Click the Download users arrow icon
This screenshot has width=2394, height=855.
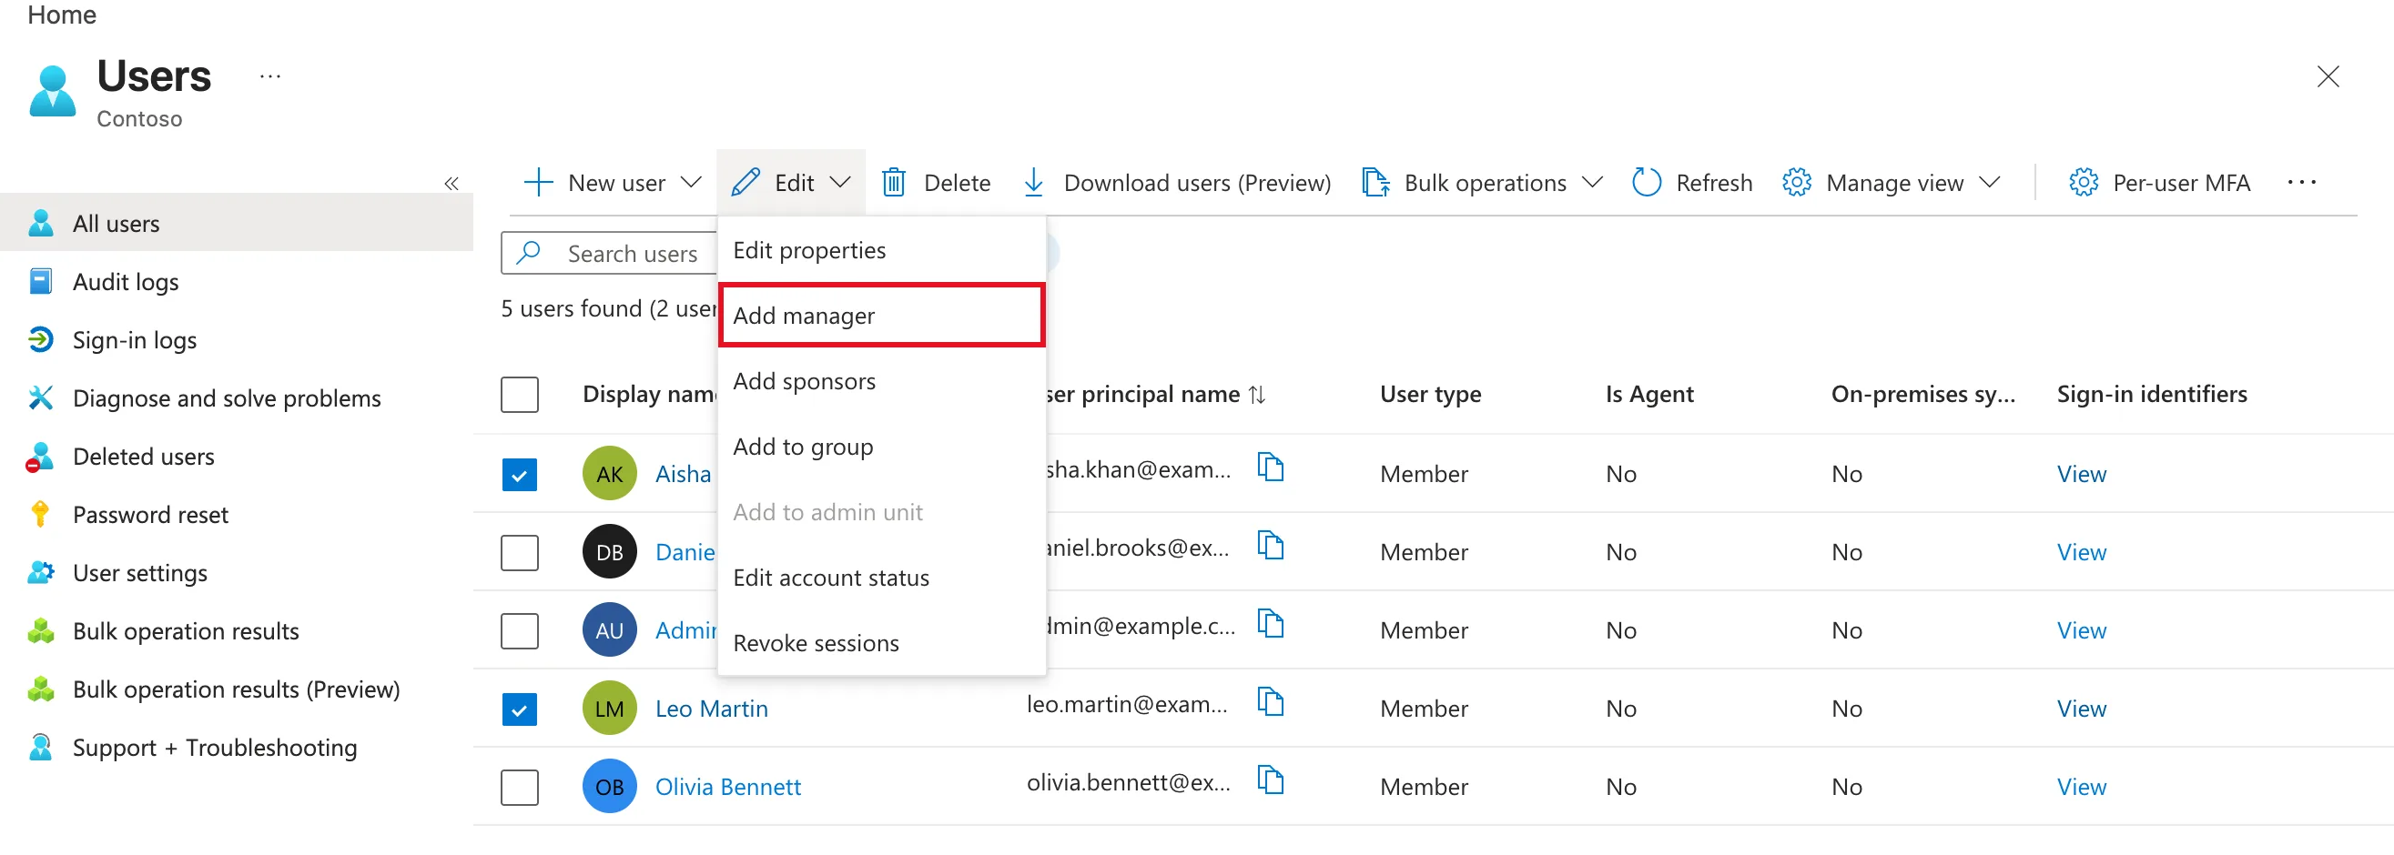1032,183
